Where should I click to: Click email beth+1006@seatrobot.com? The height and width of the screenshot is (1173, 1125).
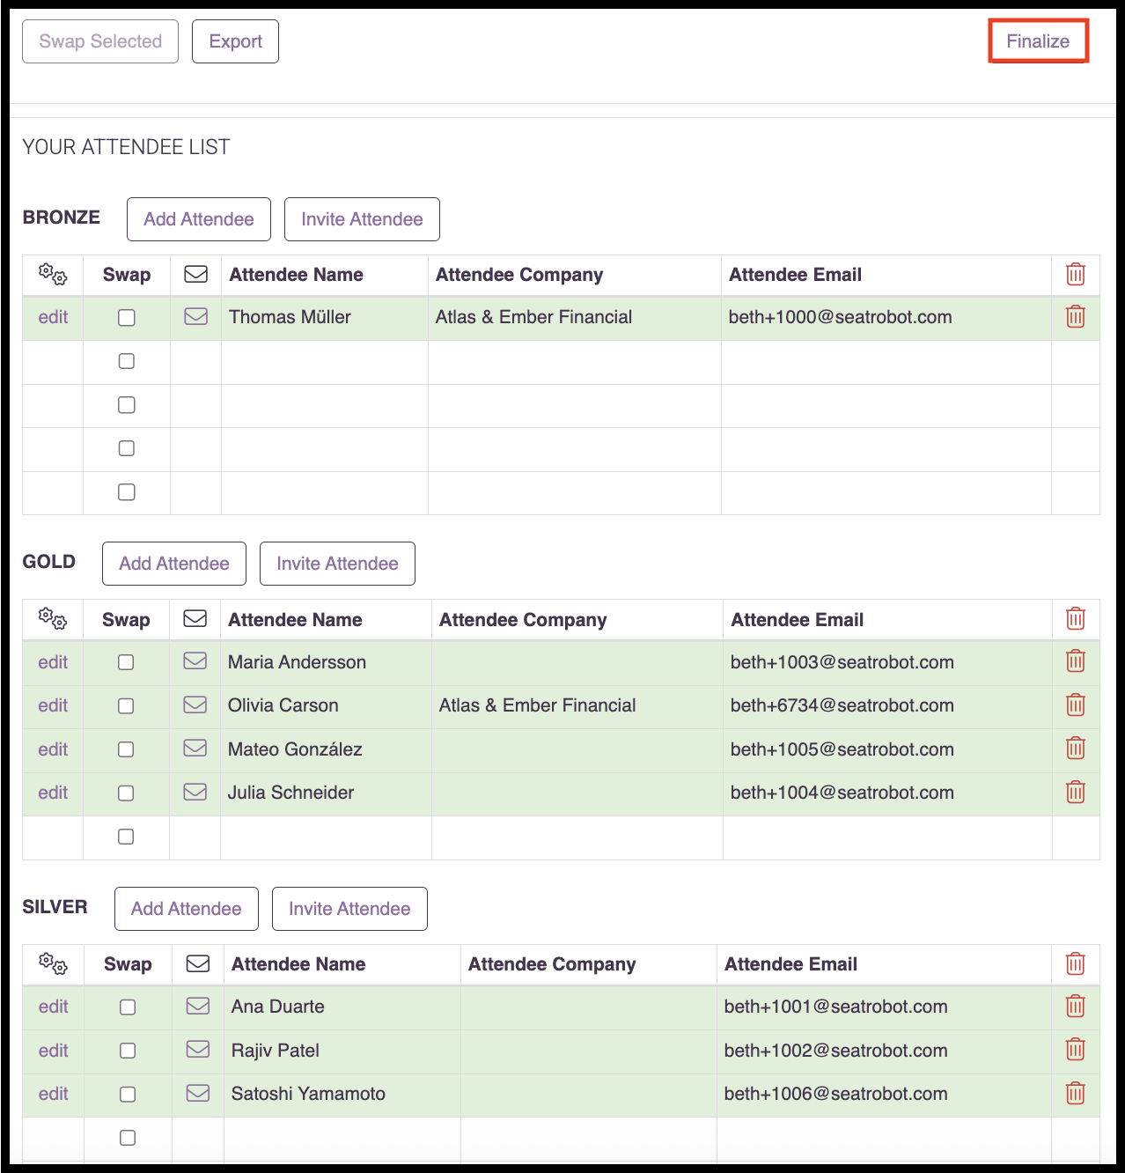click(835, 1094)
